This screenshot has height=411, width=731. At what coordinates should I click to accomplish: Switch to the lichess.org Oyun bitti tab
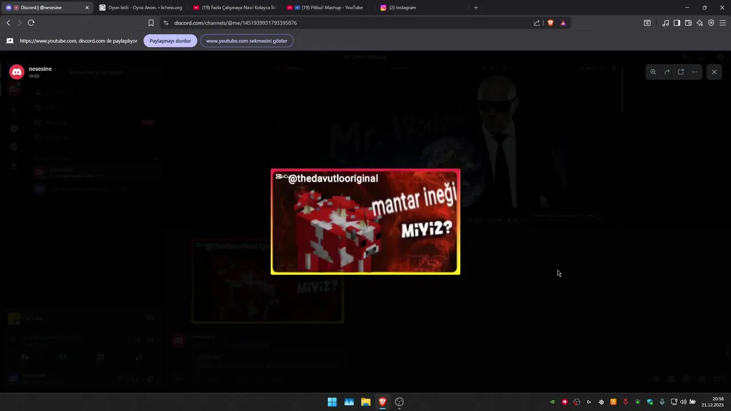(x=140, y=7)
